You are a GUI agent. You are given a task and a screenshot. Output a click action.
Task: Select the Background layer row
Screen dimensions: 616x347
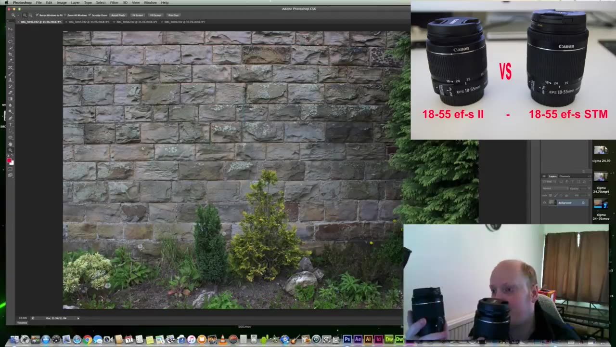point(565,202)
